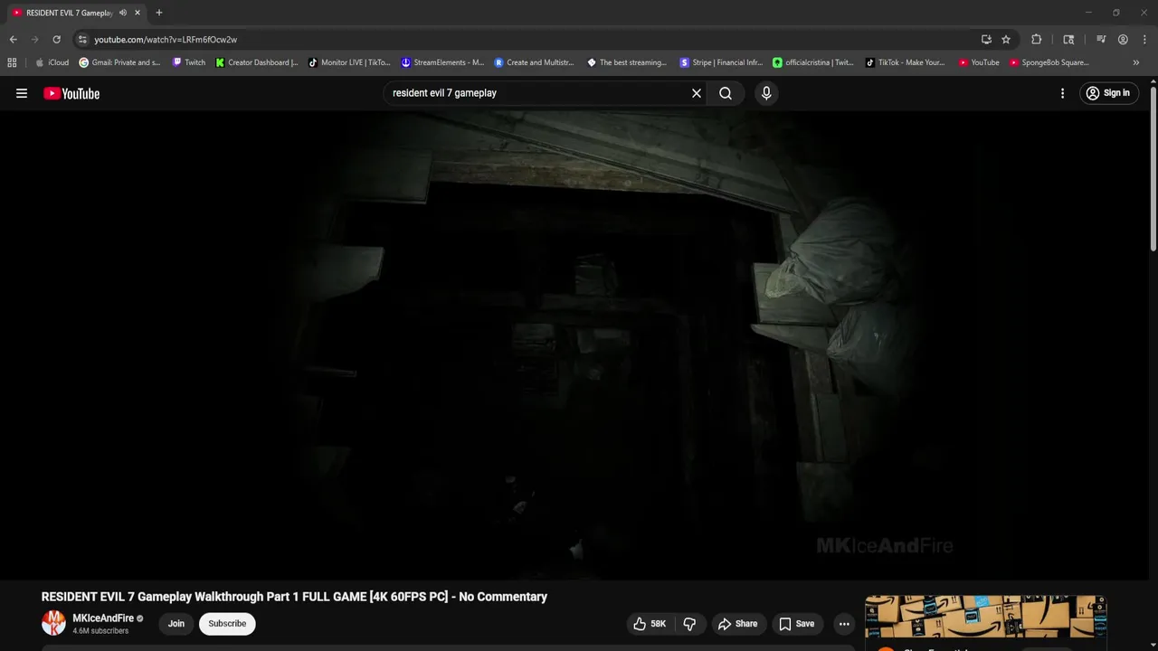Go to YouTube home via logo

point(71,93)
